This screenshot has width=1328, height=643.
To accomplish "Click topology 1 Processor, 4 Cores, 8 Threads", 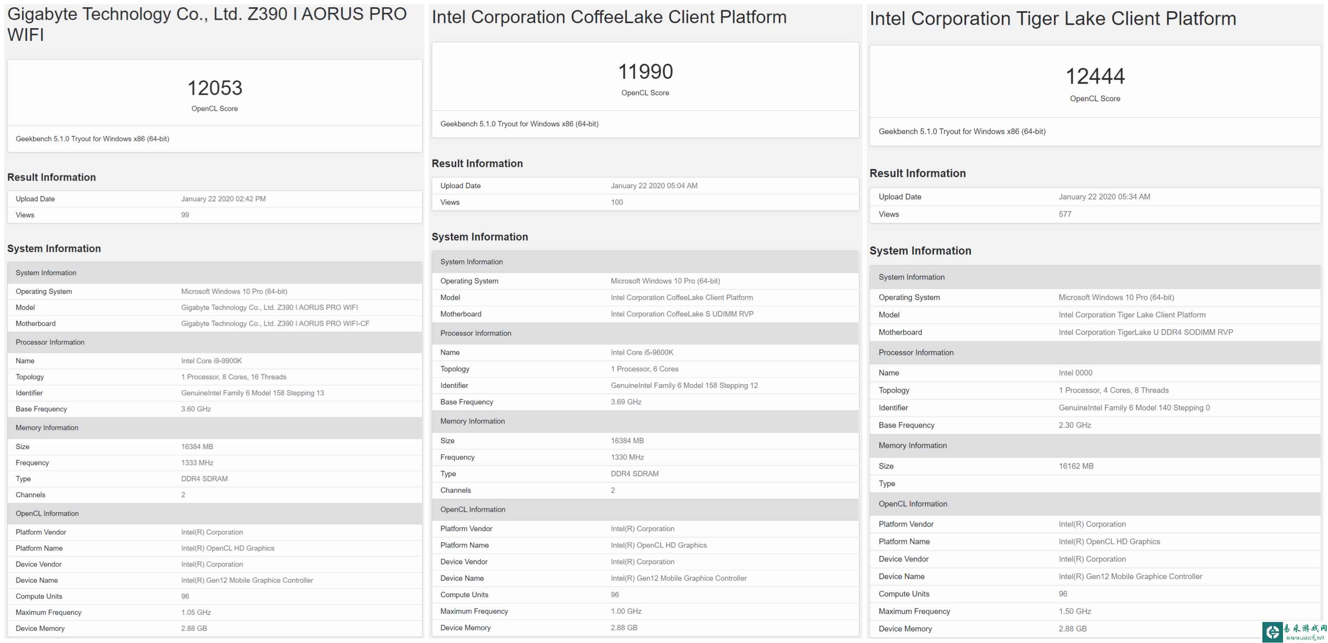I will 1114,391.
